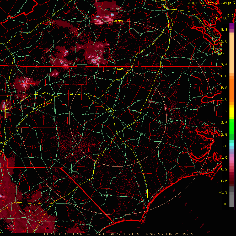The height and width of the screenshot is (236, 236).
Task: Select the -1.3 value on the color scale
Action: [x=223, y=192]
